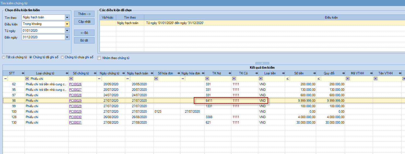Select the Tất cả chứng từ radio option

click(x=4, y=57)
